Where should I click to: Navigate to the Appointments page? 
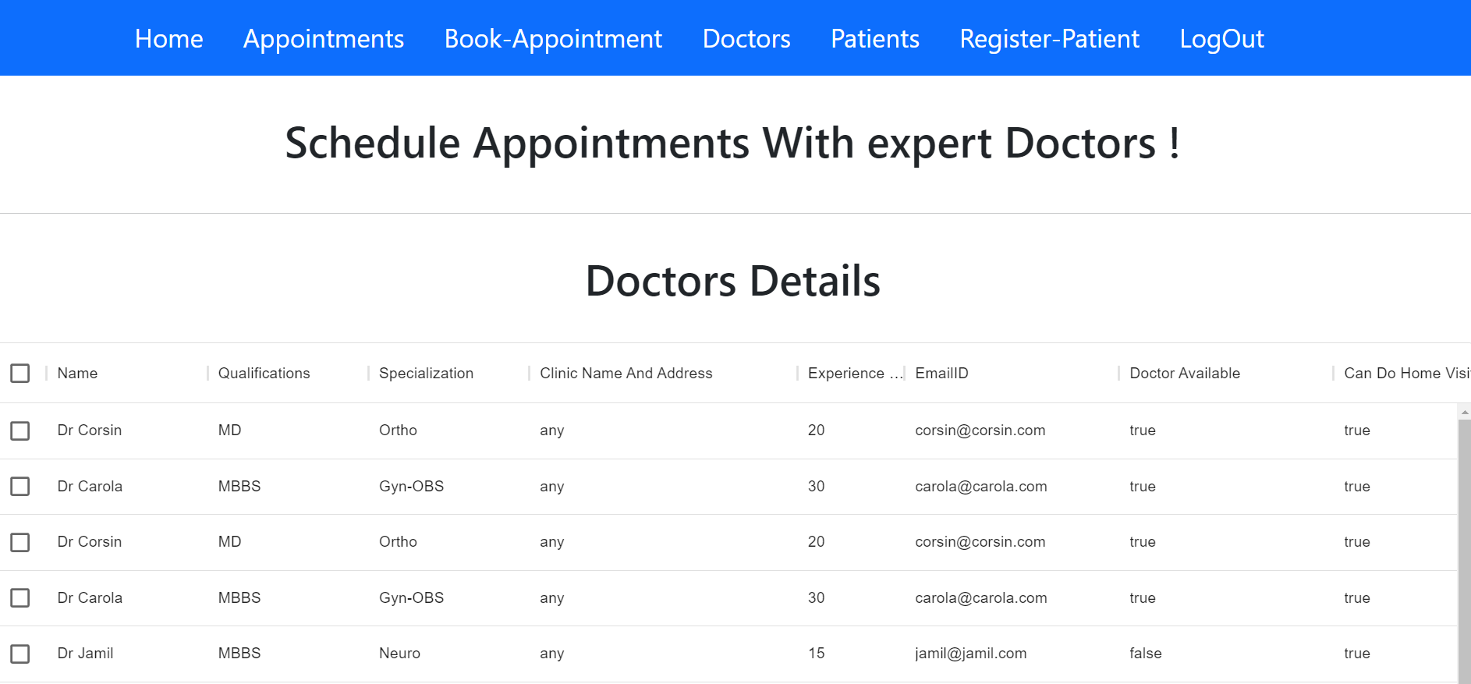click(x=324, y=38)
